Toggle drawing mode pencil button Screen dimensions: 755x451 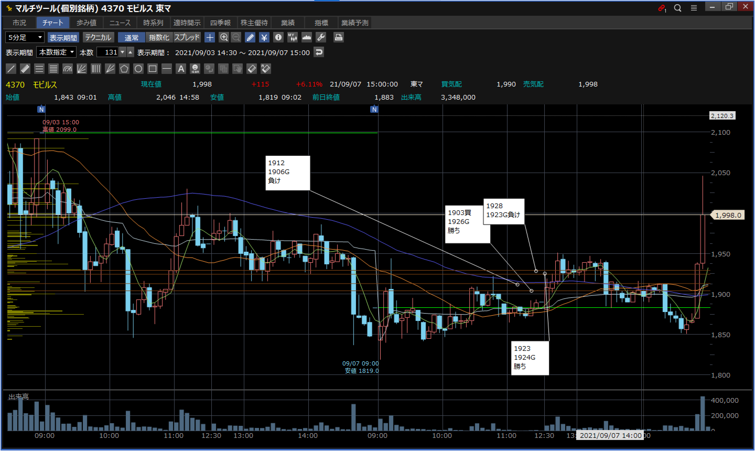250,37
